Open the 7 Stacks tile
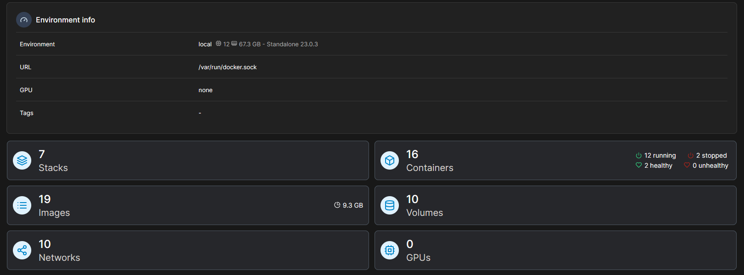The height and width of the screenshot is (275, 744). 187,160
